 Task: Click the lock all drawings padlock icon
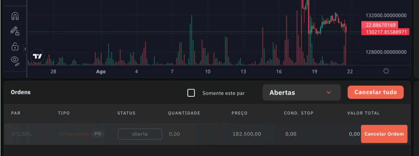(x=15, y=47)
